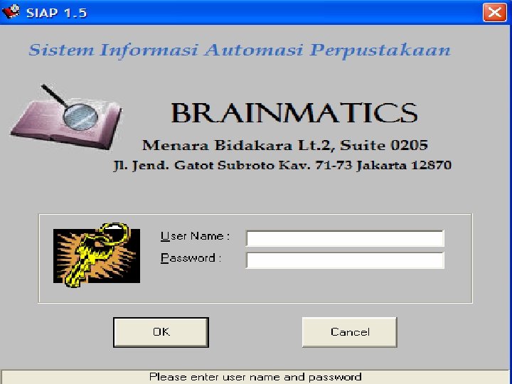The image size is (512, 384).
Task: Click status bar 'Please enter user name and password'
Action: coord(255,377)
